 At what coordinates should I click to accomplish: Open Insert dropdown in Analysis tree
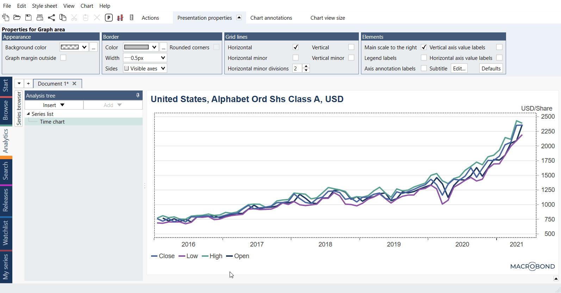point(54,105)
